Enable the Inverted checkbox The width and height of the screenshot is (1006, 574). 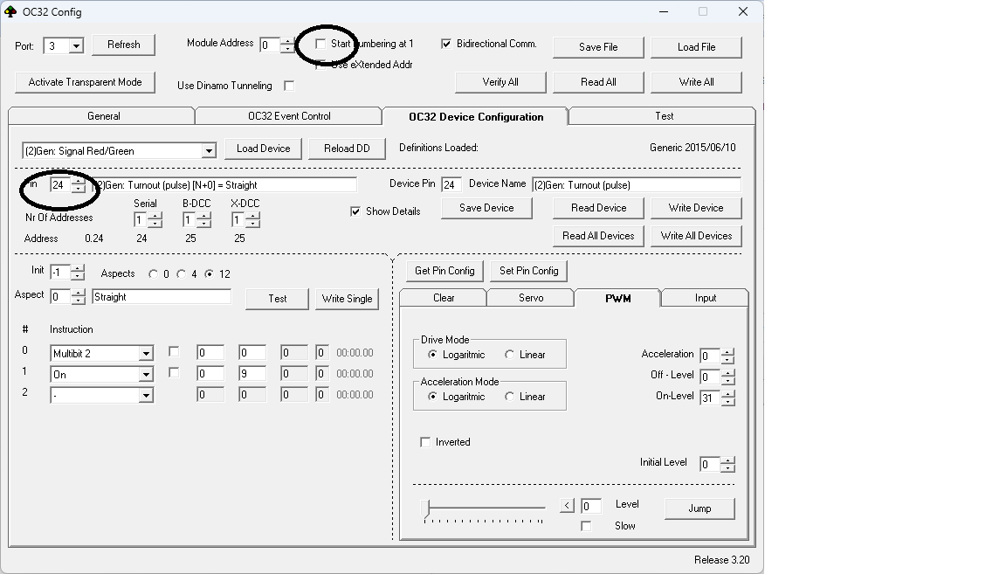(426, 442)
